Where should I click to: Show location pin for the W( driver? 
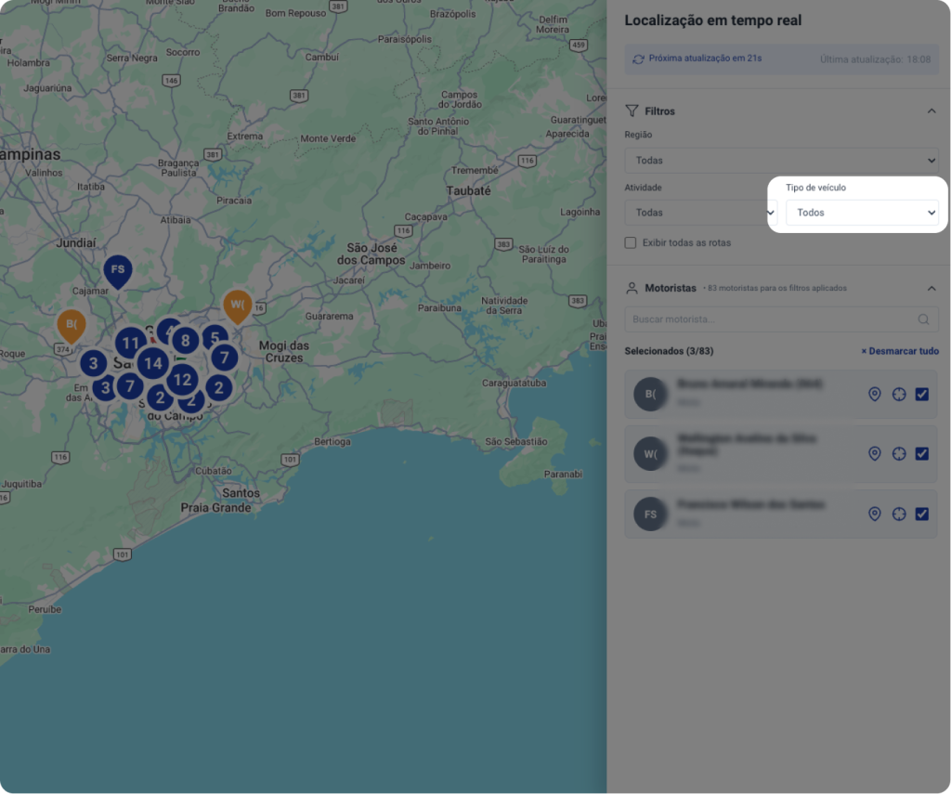[875, 454]
